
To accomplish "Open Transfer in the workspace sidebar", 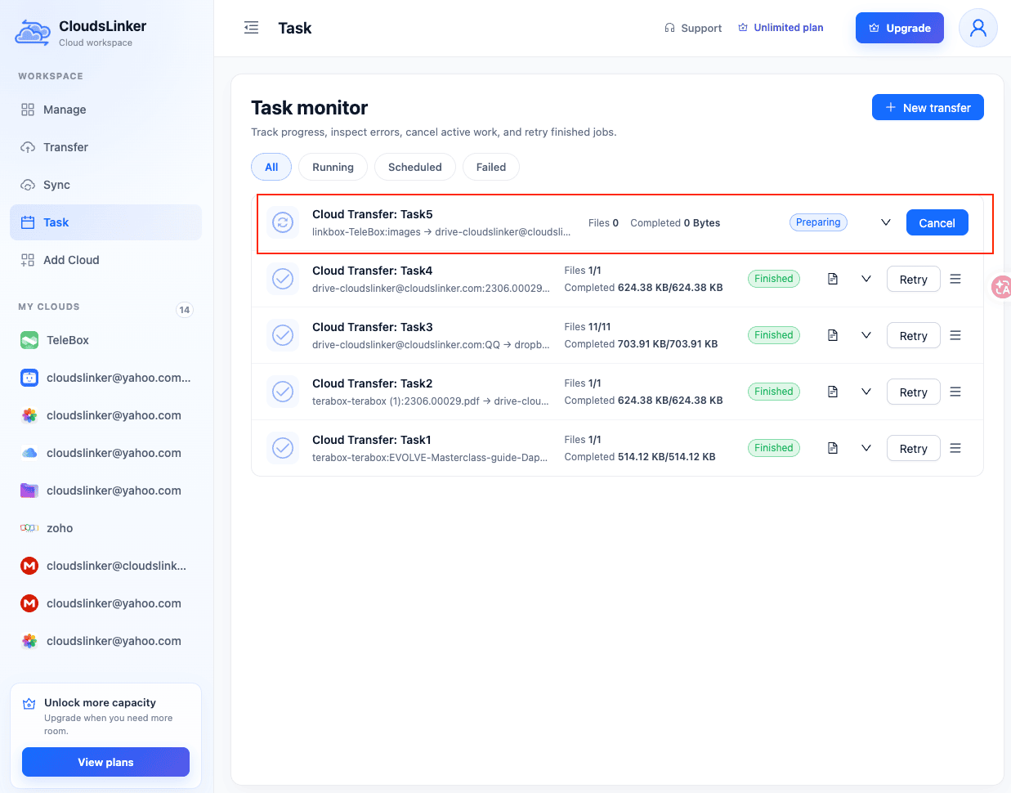I will point(105,147).
